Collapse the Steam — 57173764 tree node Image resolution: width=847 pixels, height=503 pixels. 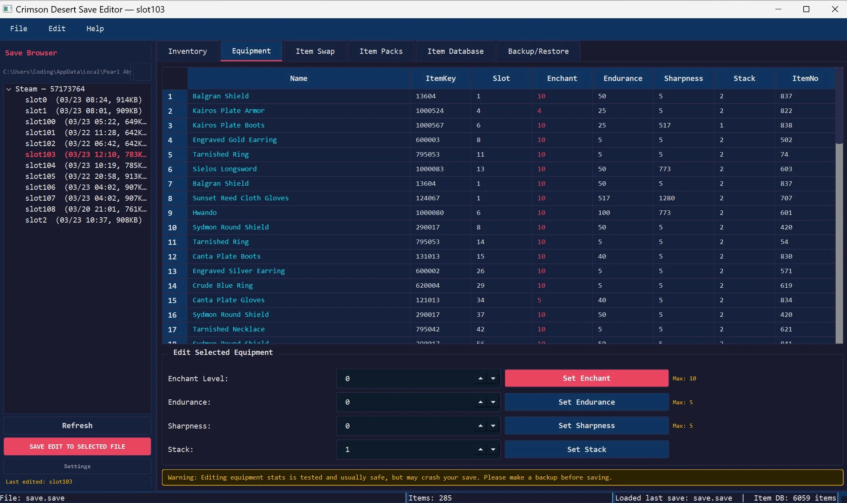pos(9,89)
